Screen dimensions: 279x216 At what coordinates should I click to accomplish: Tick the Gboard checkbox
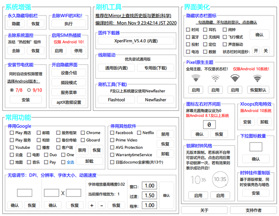coord(83,140)
